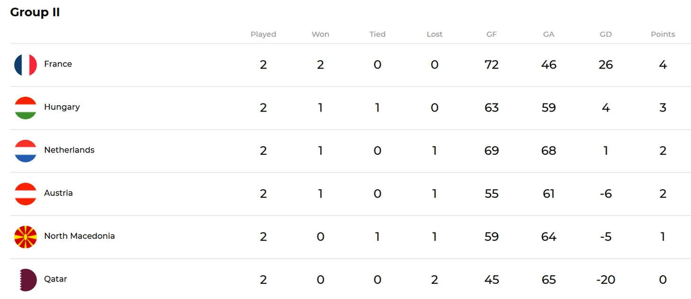Click the Points column header

pos(663,34)
